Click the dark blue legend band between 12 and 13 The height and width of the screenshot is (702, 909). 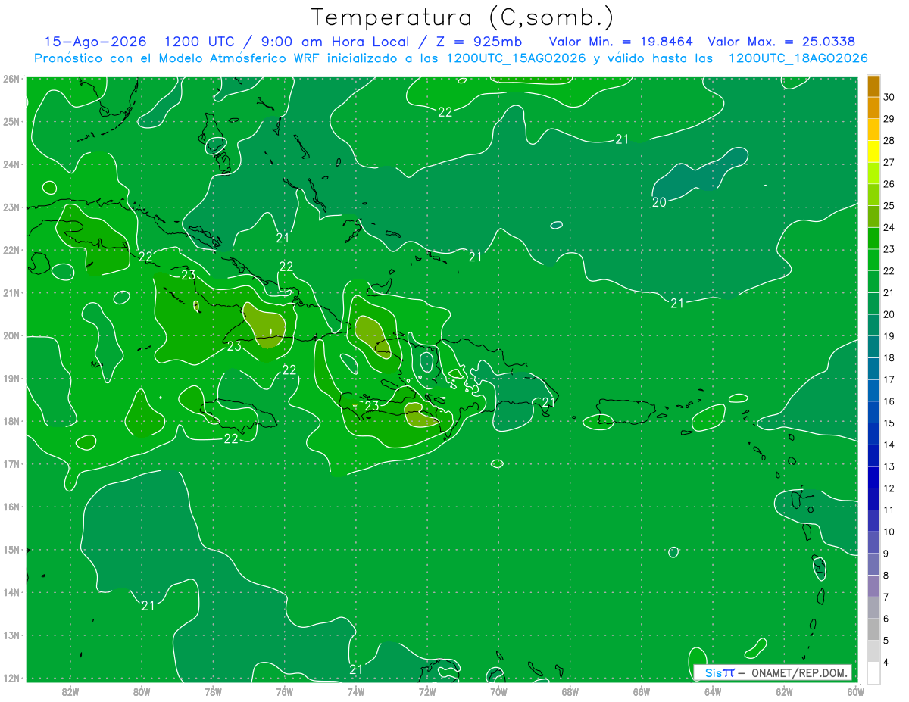pyautogui.click(x=873, y=478)
